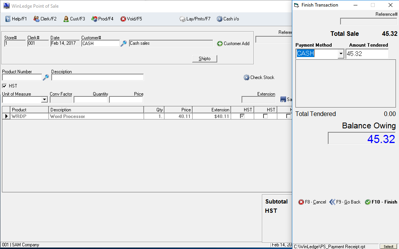Expand the Payment Method dropdown

click(340, 54)
